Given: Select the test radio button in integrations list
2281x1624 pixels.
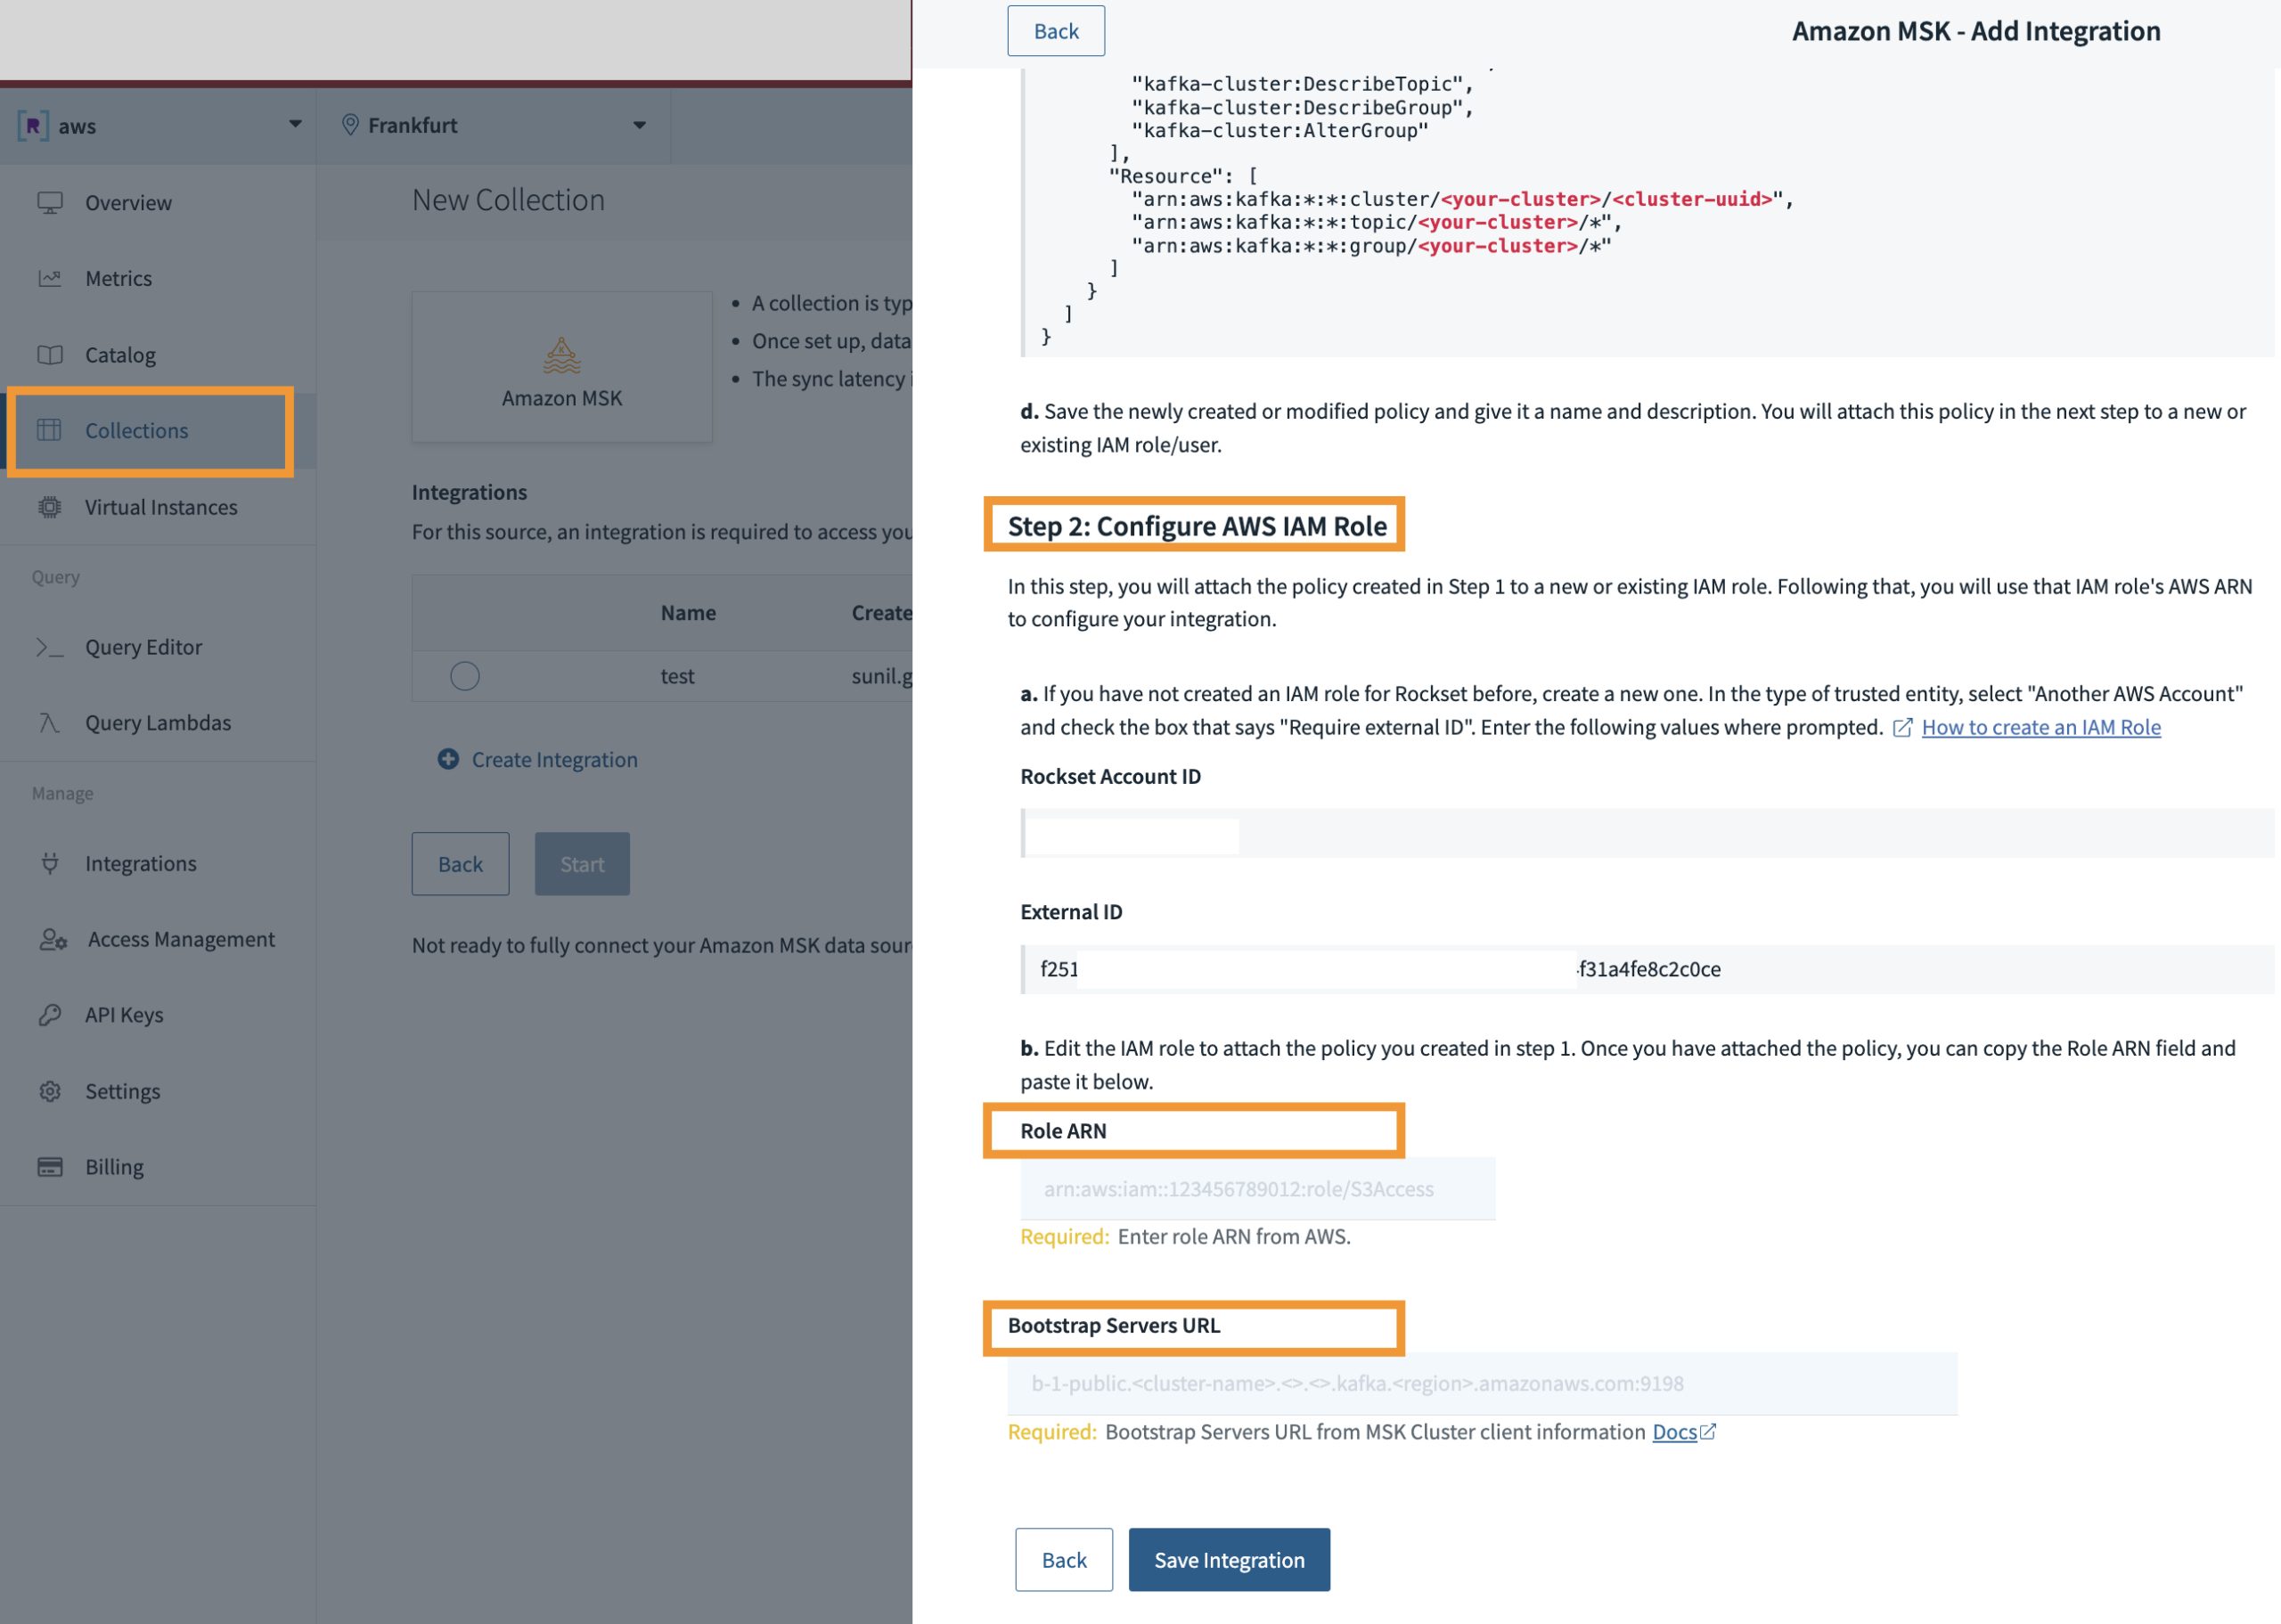Looking at the screenshot, I should (x=462, y=673).
